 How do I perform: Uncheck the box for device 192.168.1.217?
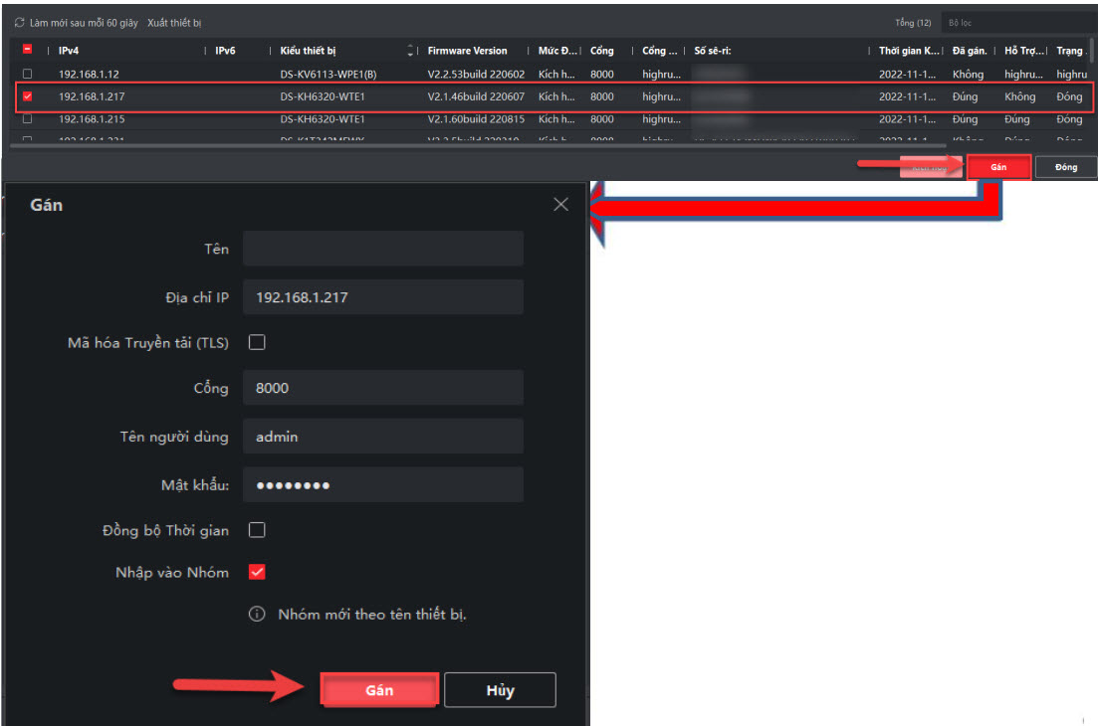[27, 96]
